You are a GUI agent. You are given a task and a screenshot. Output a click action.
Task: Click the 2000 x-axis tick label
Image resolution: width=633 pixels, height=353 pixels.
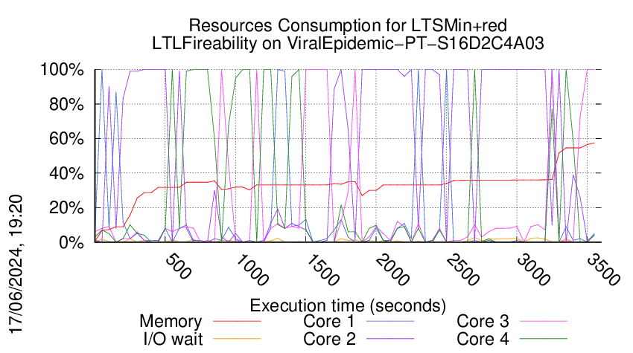[x=392, y=270]
